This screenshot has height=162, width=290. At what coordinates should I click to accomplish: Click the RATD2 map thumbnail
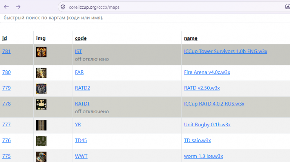point(41,89)
